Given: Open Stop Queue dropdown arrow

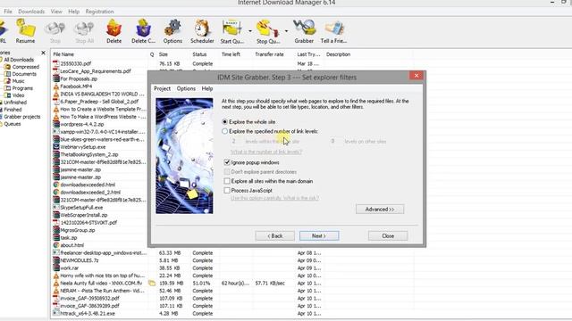Looking at the screenshot, I should click(286, 31).
